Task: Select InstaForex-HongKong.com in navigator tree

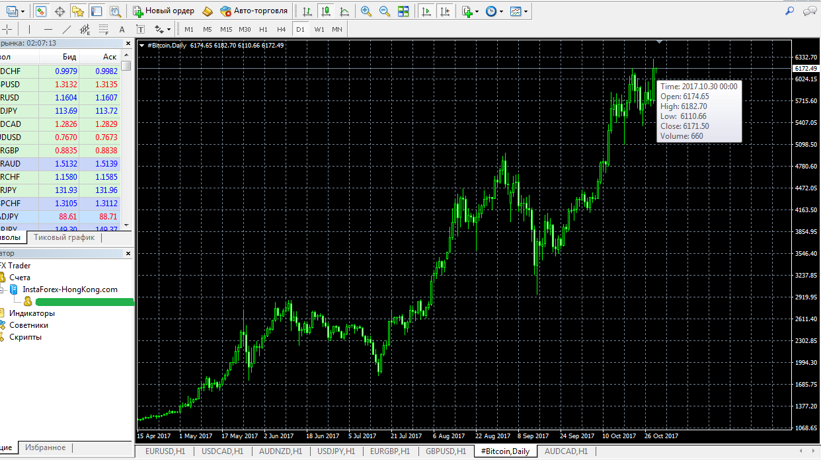Action: [69, 289]
